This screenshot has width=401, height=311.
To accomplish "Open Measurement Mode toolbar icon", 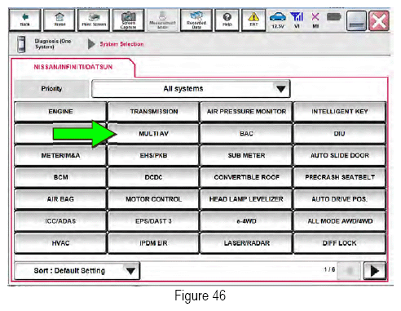I will click(x=162, y=20).
